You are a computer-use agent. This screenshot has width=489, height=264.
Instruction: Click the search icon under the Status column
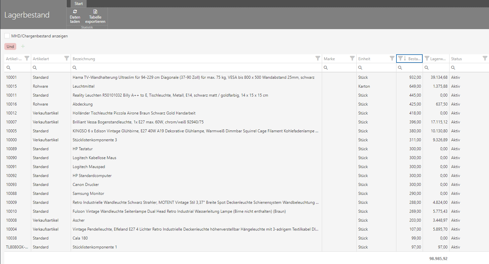pyautogui.click(x=453, y=67)
